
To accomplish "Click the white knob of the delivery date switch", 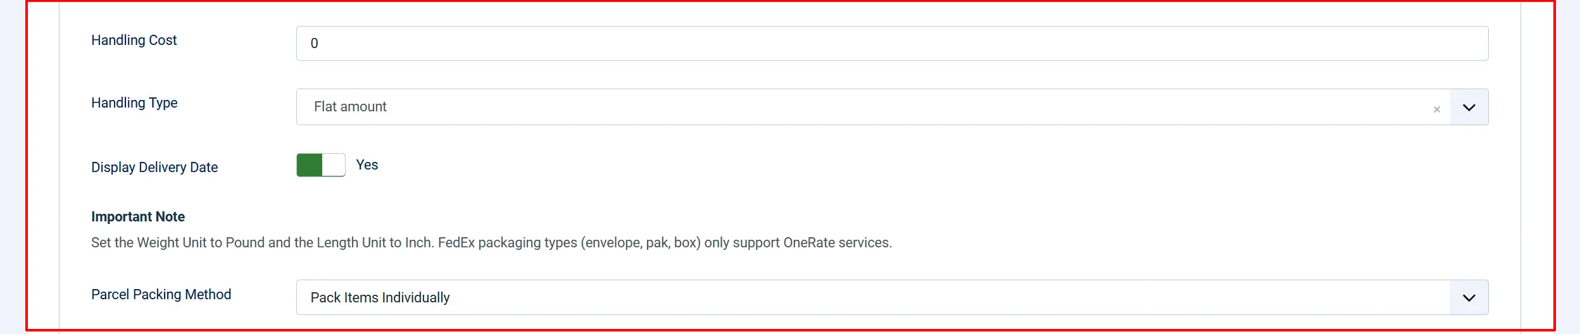I will point(334,165).
